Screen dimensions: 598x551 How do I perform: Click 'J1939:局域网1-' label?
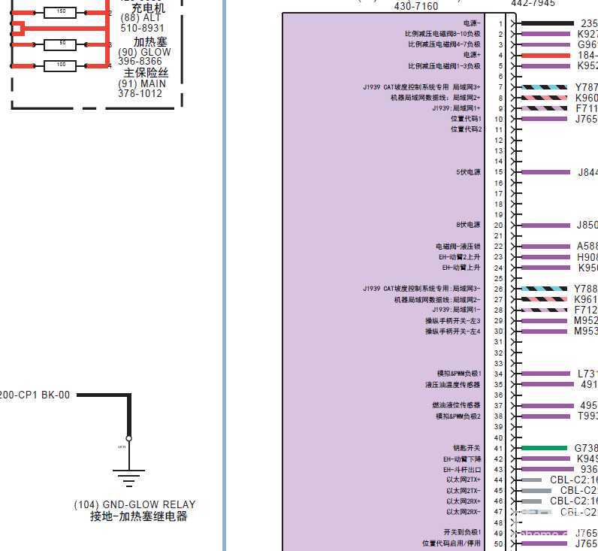(x=457, y=310)
